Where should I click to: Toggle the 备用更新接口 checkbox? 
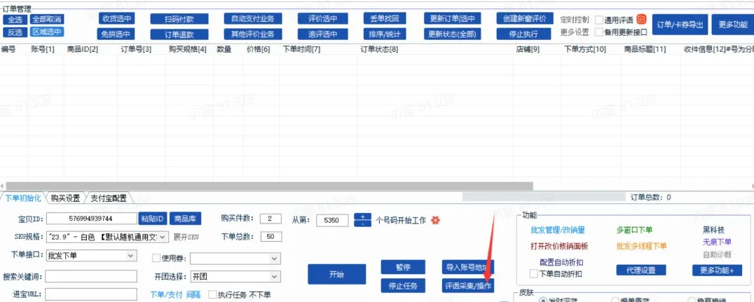tap(599, 32)
